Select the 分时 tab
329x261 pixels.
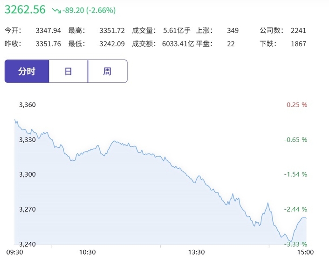27,71
